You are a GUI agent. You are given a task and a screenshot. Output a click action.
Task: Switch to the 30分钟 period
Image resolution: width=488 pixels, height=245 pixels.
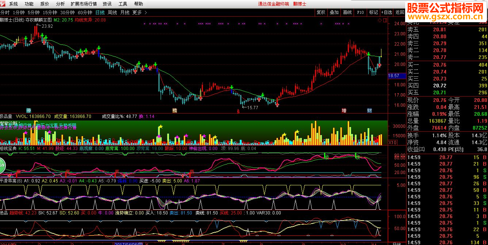point(68,12)
